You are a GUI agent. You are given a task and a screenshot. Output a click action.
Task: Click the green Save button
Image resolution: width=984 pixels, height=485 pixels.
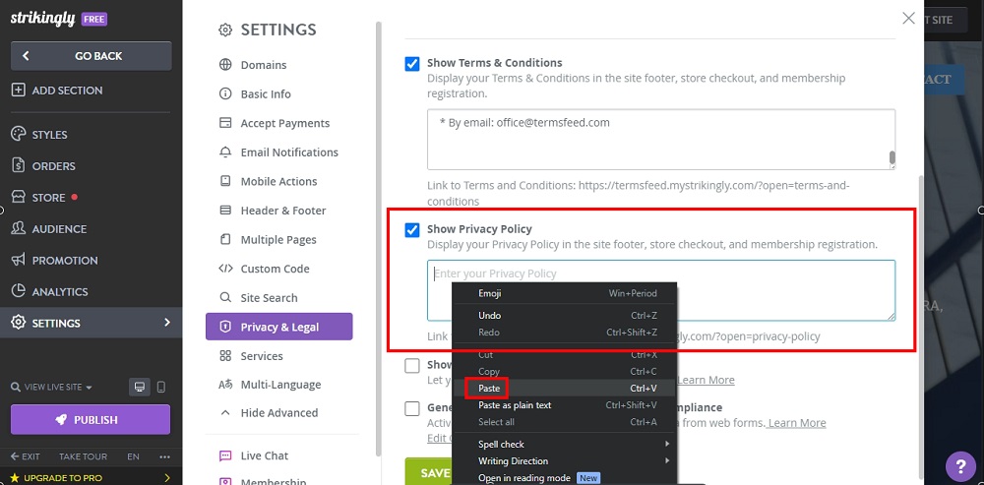click(x=429, y=472)
